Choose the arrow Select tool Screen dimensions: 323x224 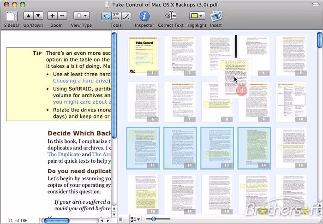(x=106, y=16)
